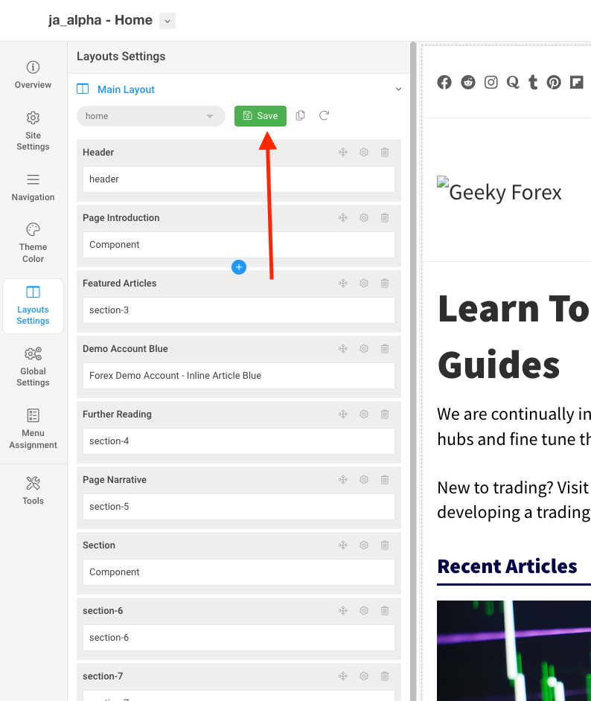Image resolution: width=591 pixels, height=701 pixels.
Task: Click the header position field
Action: [239, 179]
